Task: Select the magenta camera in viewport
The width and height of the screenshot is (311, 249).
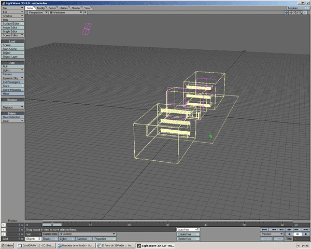Action: tap(87, 29)
